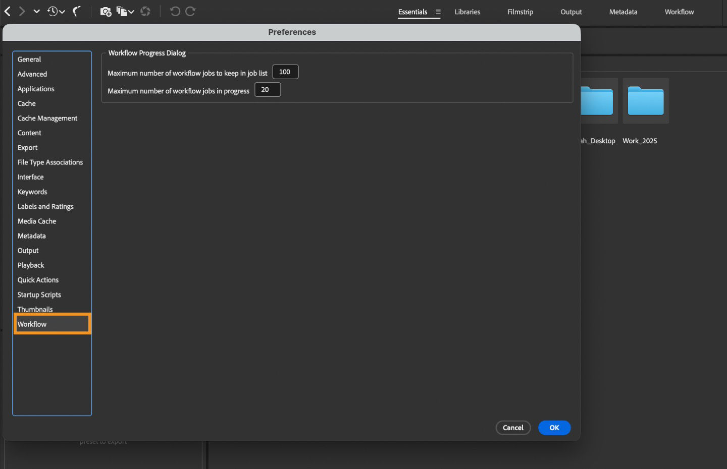The image size is (727, 469).
Task: Switch to the Filmstrip workspace
Action: (520, 12)
